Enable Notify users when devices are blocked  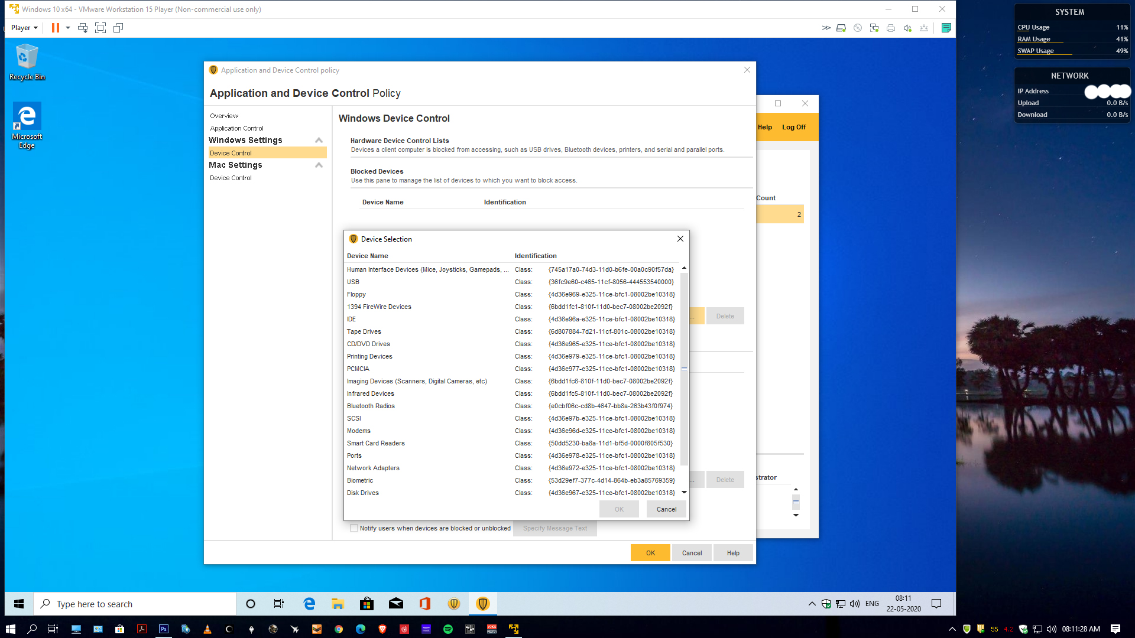coord(354,528)
